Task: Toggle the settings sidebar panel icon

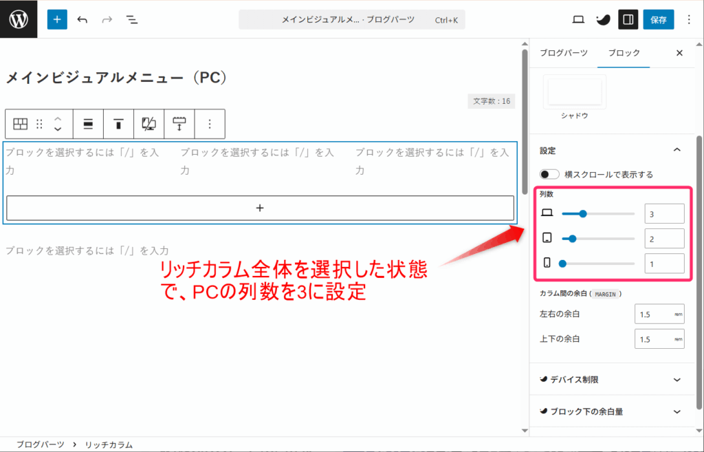Action: click(x=627, y=19)
